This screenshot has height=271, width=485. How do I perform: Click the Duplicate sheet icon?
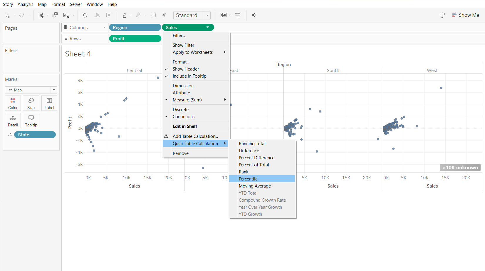(55, 15)
